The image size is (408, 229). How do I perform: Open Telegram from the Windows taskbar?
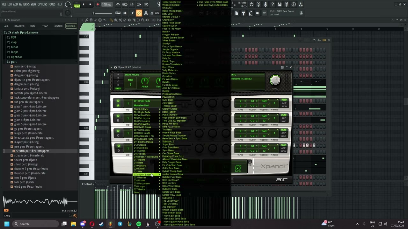(x=120, y=224)
